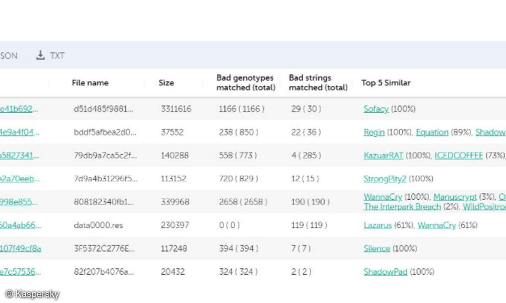Click strings value 7 ( 7 )
This screenshot has height=303, width=506.
(301, 248)
